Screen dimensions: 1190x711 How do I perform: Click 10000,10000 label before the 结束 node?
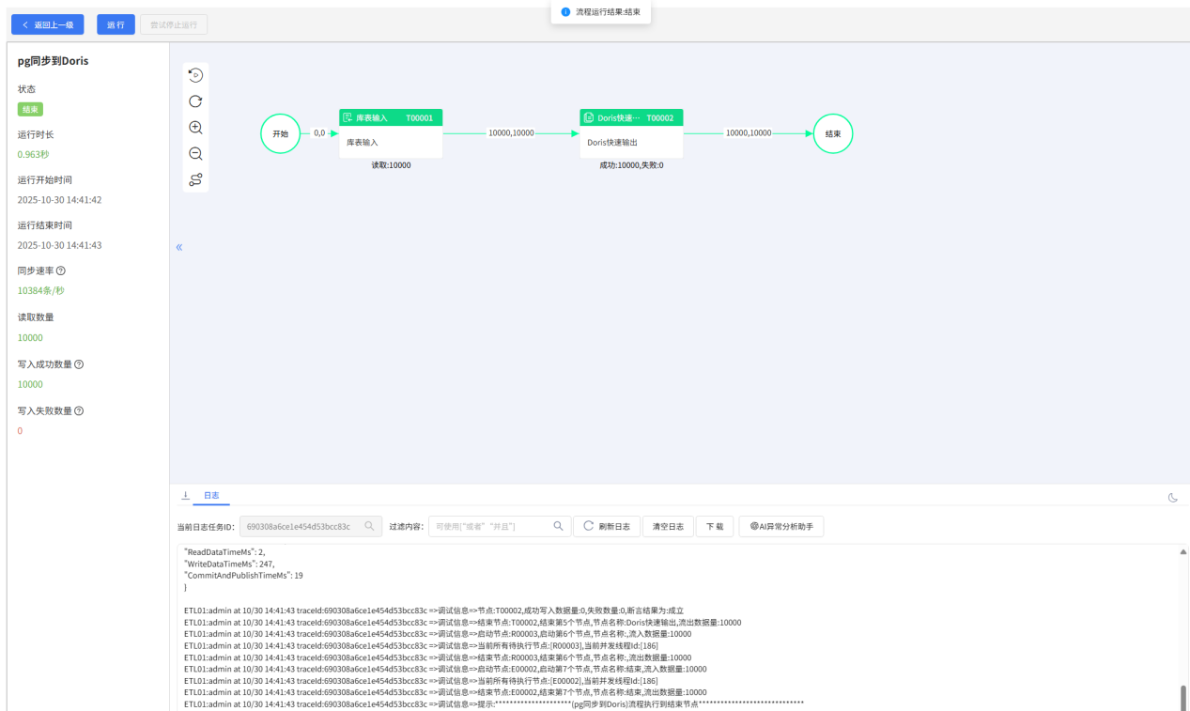click(x=749, y=133)
